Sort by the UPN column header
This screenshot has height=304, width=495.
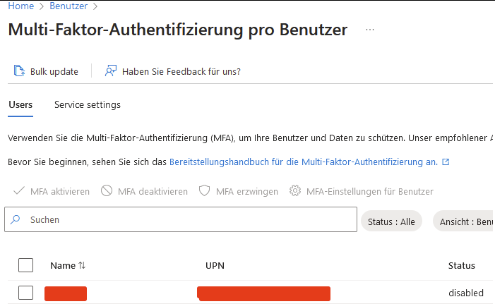[x=215, y=266]
